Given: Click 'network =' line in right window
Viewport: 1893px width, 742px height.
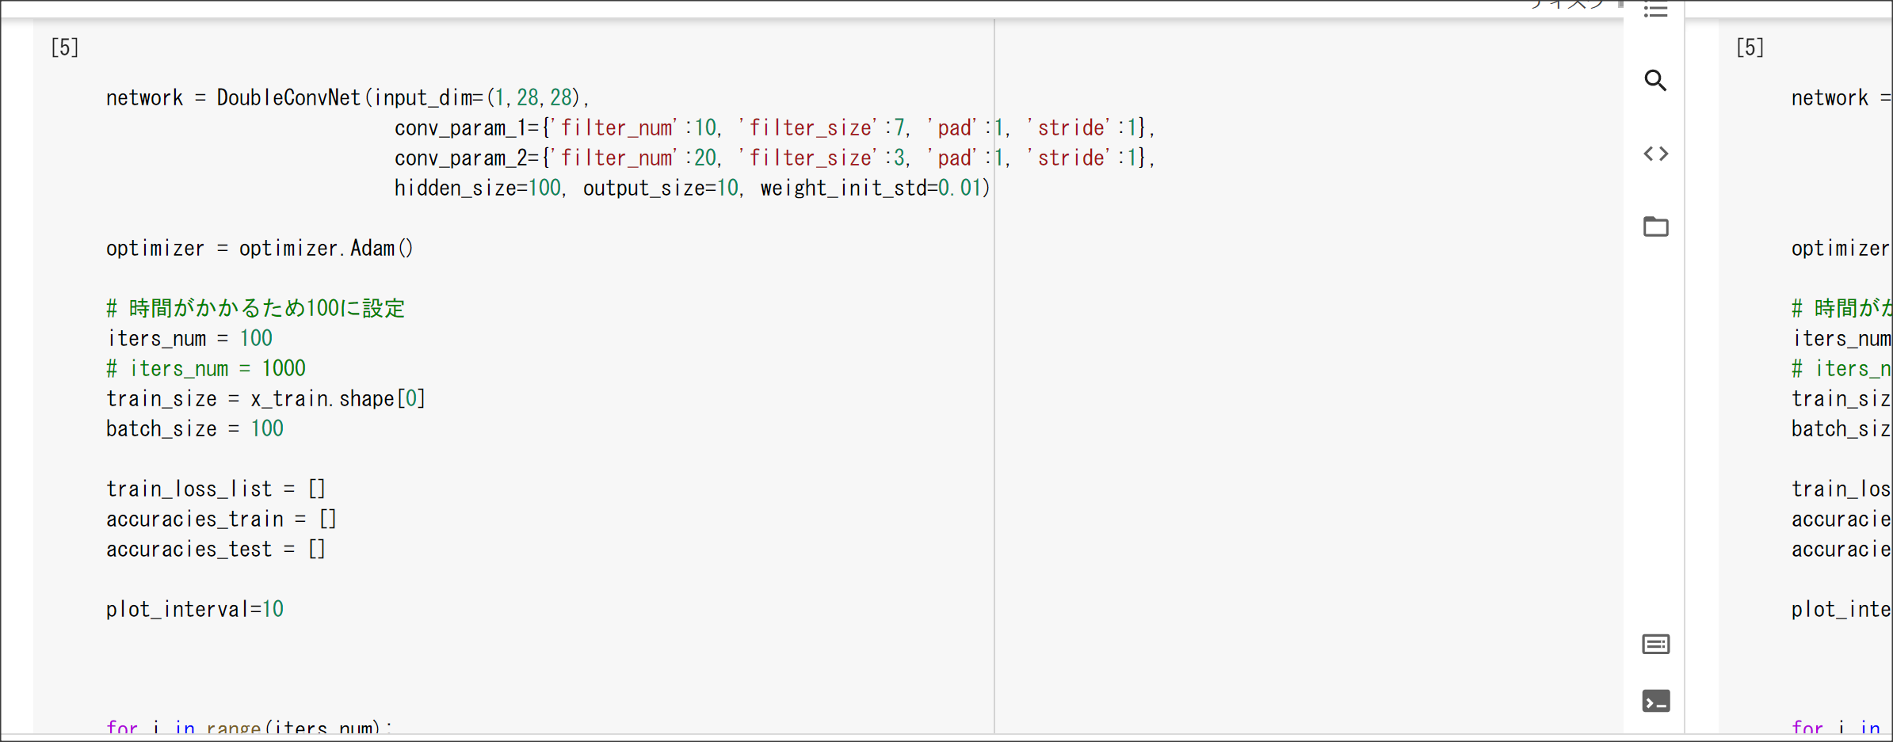Looking at the screenshot, I should pyautogui.click(x=1841, y=98).
